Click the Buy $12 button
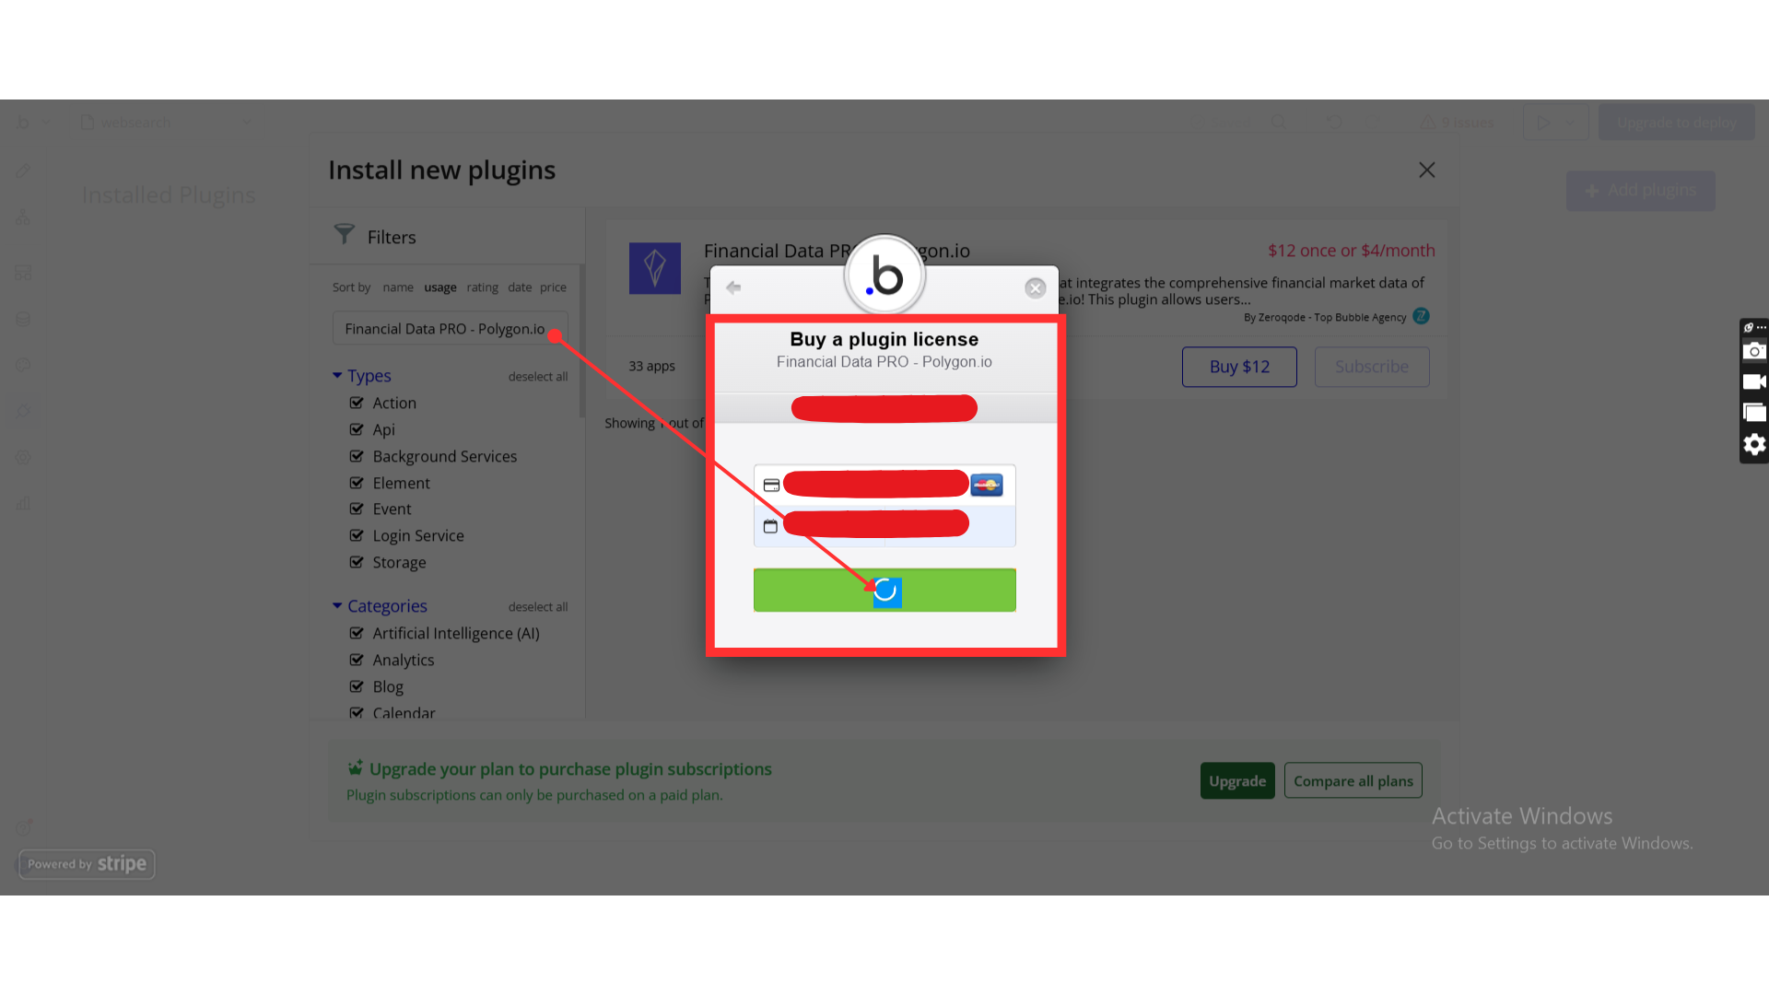 pyautogui.click(x=1238, y=367)
